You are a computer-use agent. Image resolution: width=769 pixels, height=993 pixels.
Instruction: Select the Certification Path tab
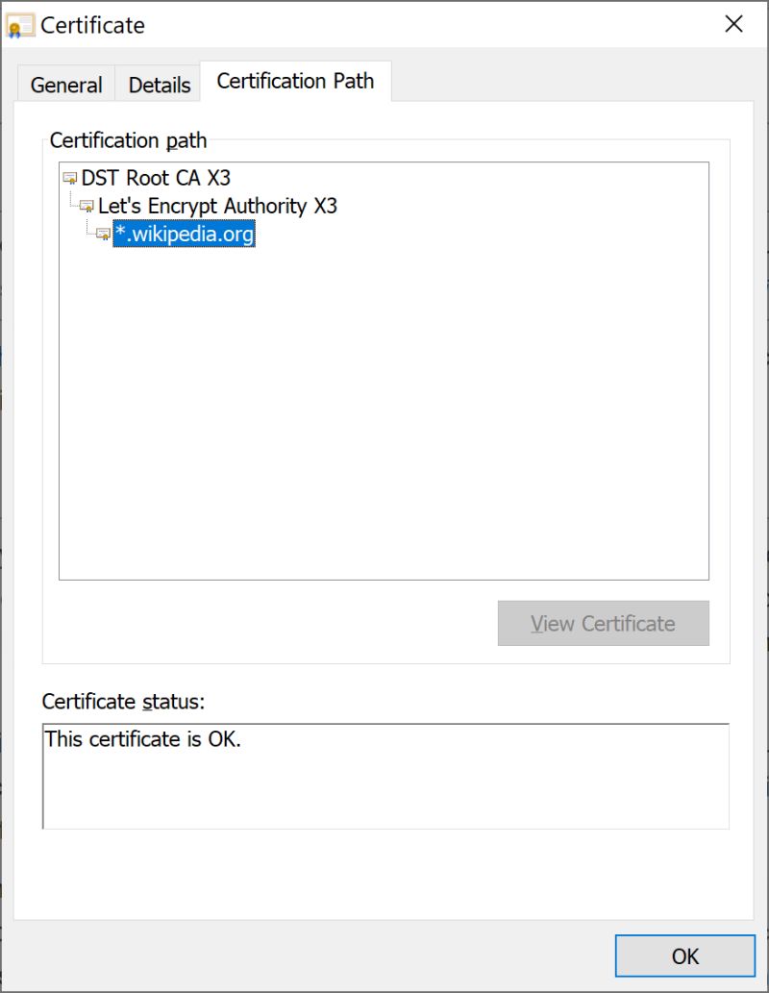295,81
